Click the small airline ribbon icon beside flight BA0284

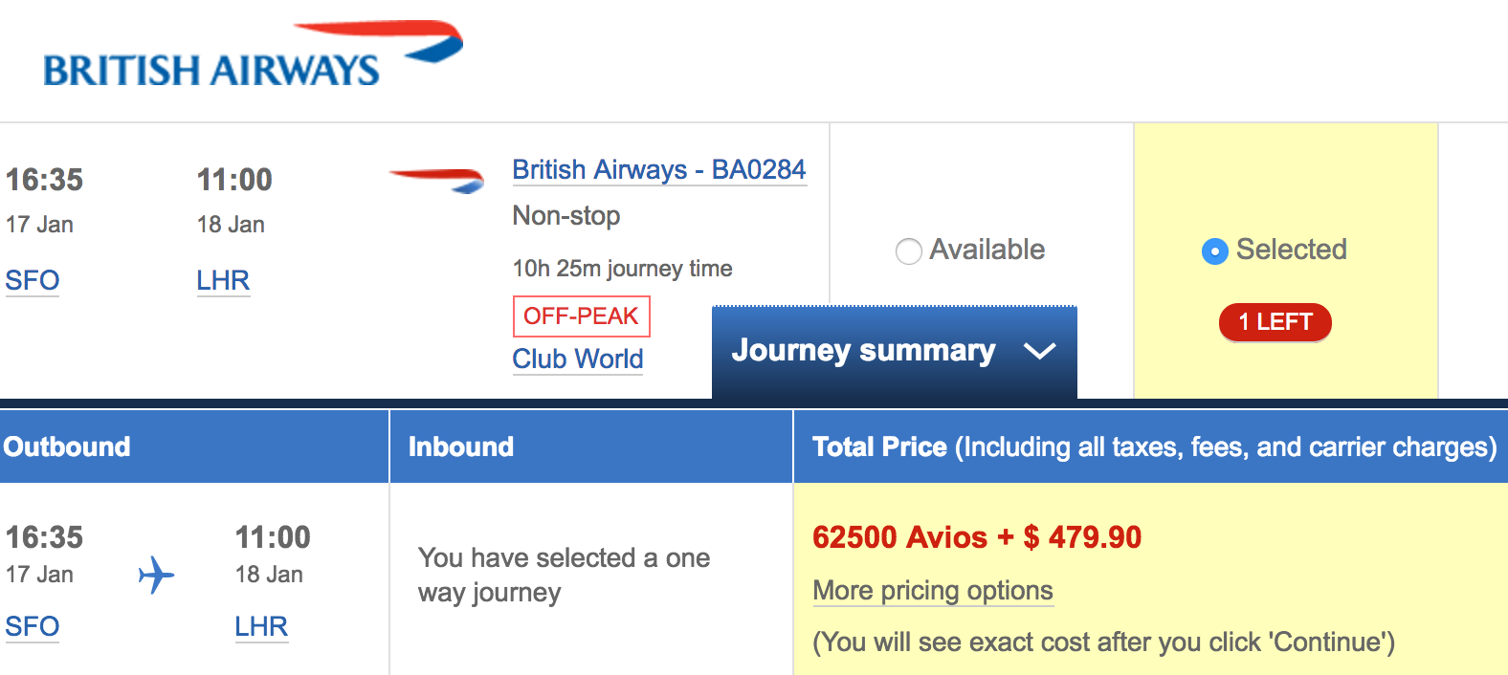[436, 179]
